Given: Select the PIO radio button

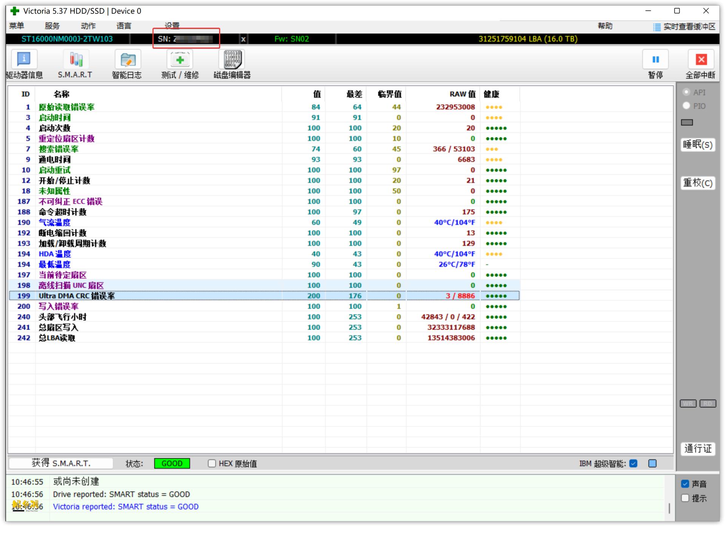Looking at the screenshot, I should [x=686, y=106].
